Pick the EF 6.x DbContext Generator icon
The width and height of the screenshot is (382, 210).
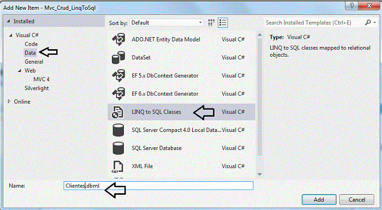(x=118, y=94)
